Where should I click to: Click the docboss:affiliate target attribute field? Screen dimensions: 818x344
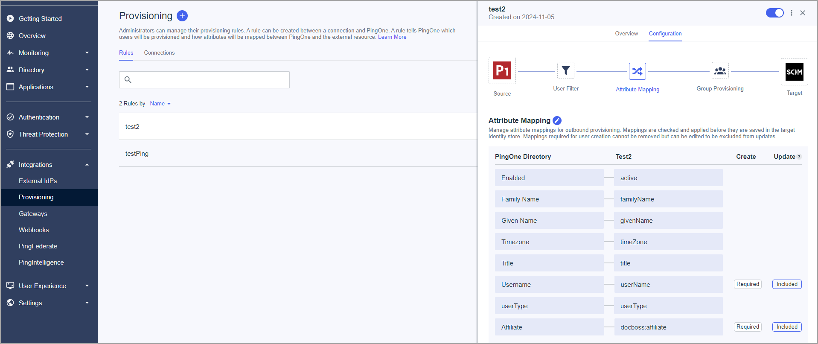[x=669, y=327]
